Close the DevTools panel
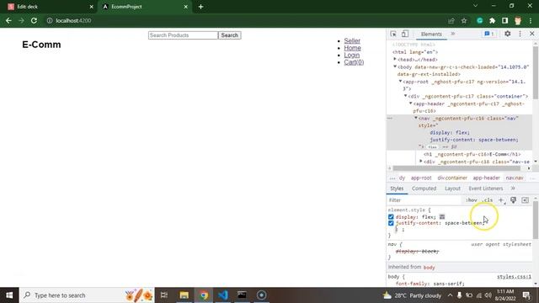 531,34
